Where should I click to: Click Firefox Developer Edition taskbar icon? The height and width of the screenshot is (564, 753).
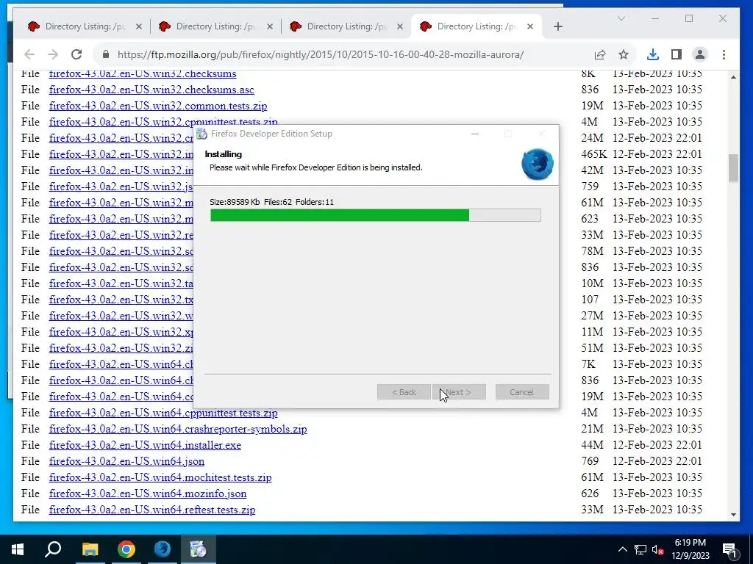pos(163,549)
